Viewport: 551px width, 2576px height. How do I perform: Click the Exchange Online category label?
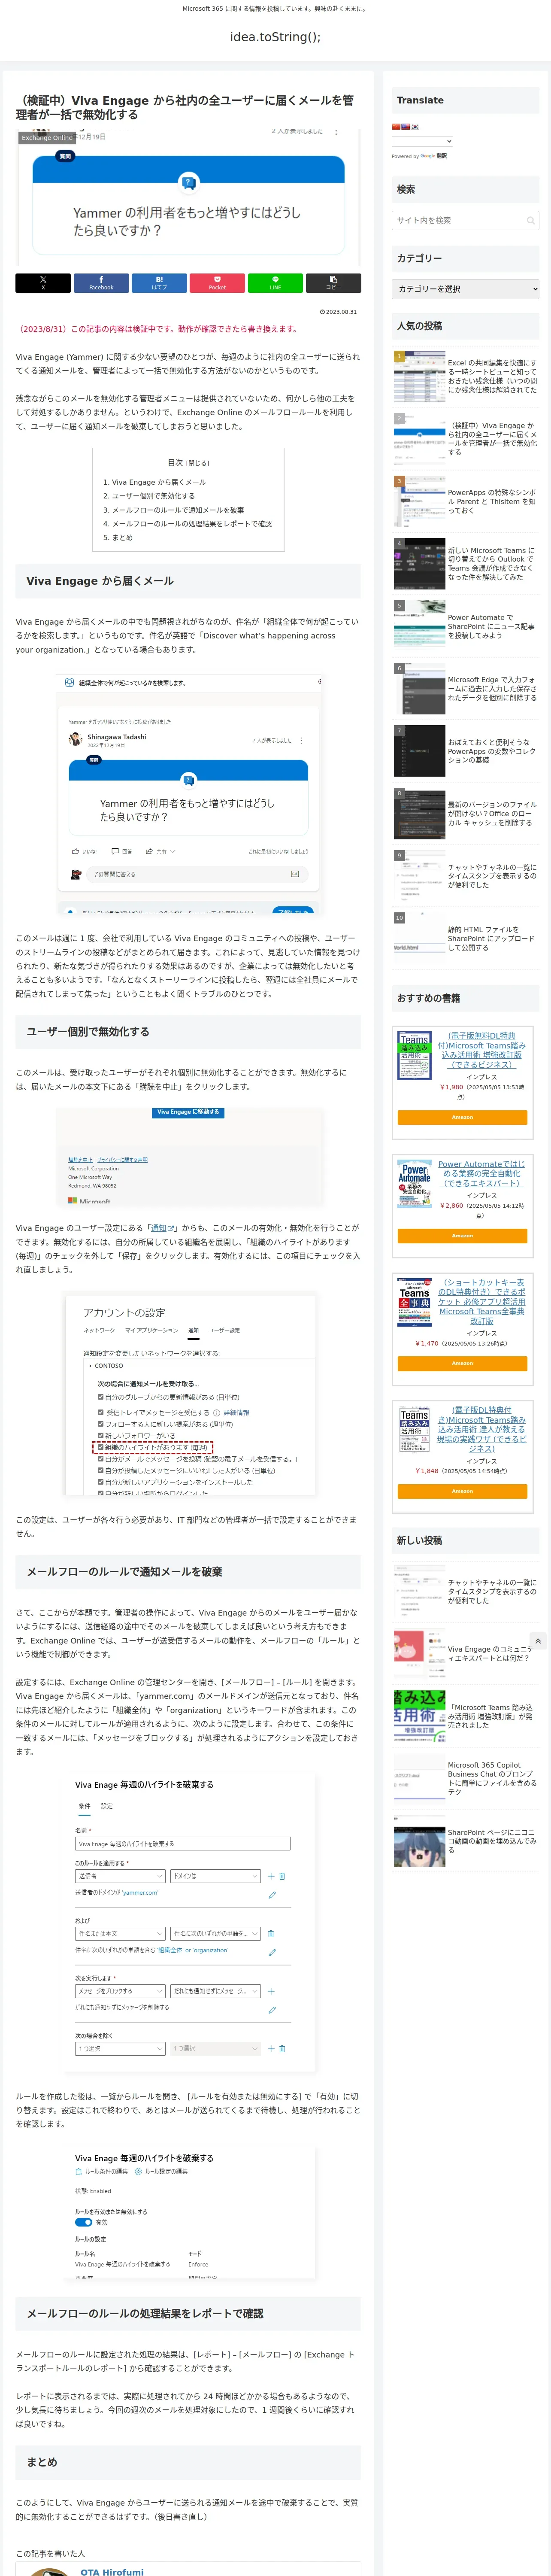(x=47, y=138)
